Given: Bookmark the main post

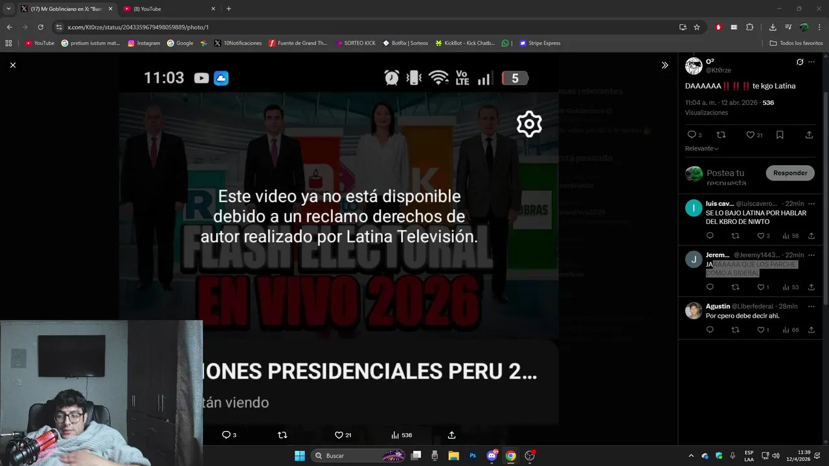Looking at the screenshot, I should 780,135.
